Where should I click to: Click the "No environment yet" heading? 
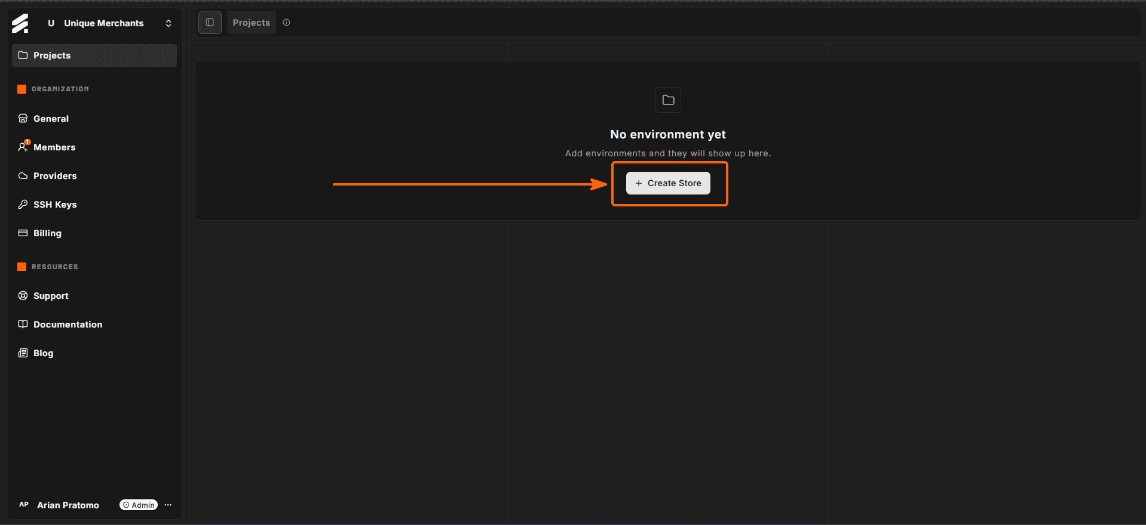click(668, 135)
